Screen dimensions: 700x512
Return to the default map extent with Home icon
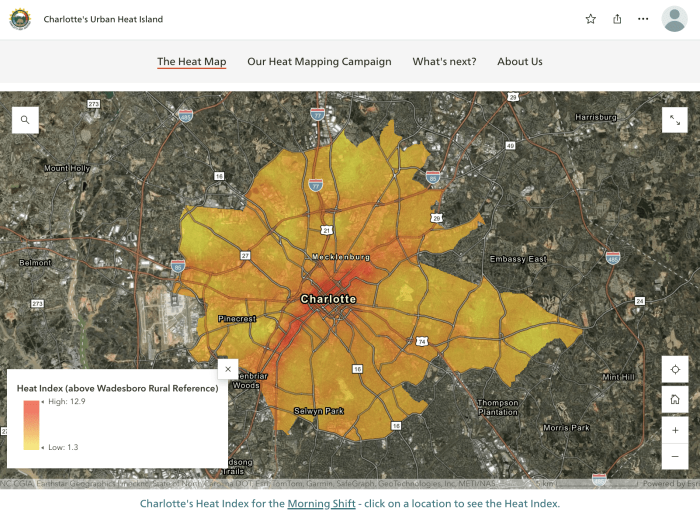[674, 399]
